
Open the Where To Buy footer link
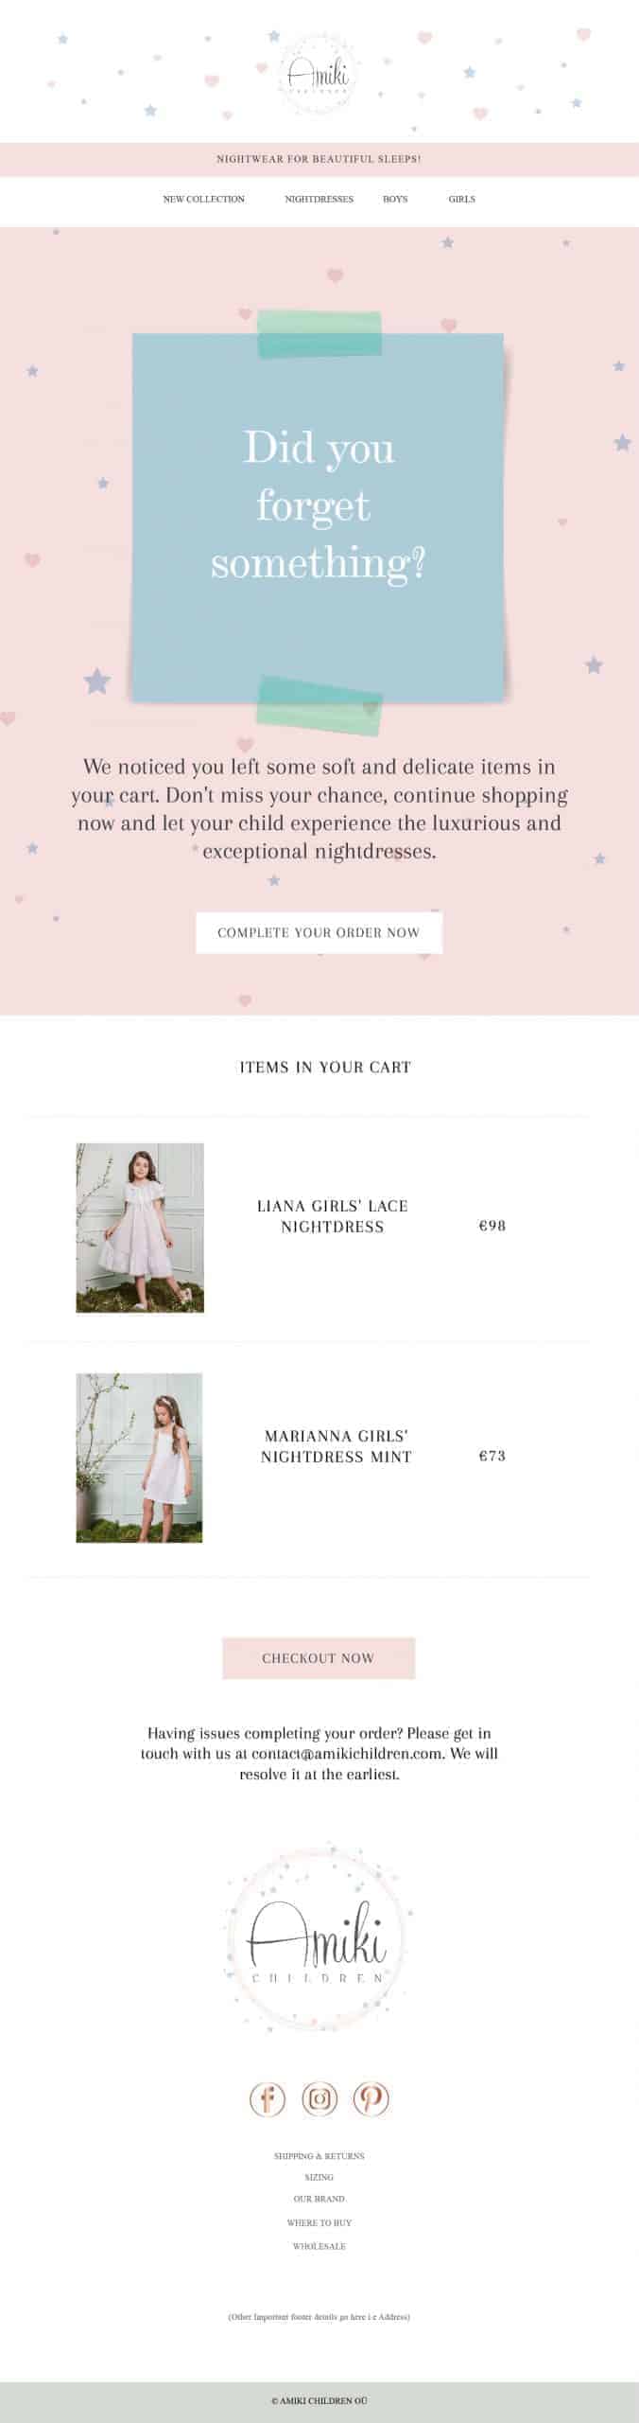point(319,2222)
